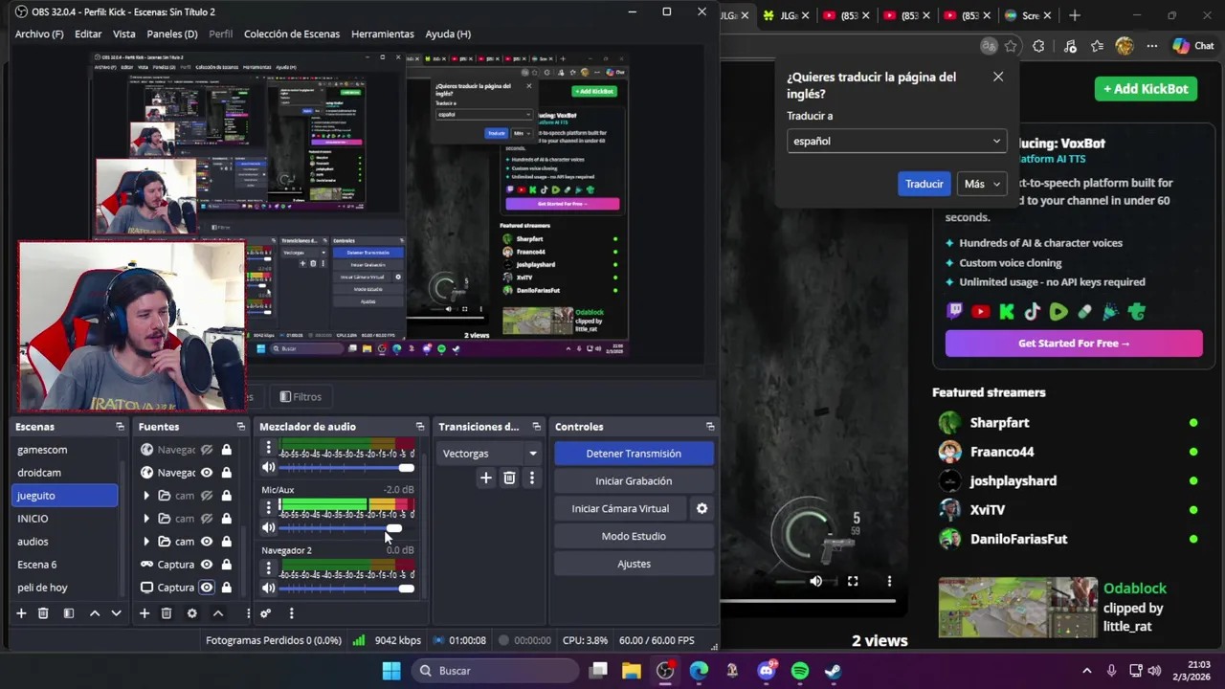Screen dimensions: 1225x689
Task: Open Herramientas menu
Action: coord(383,33)
